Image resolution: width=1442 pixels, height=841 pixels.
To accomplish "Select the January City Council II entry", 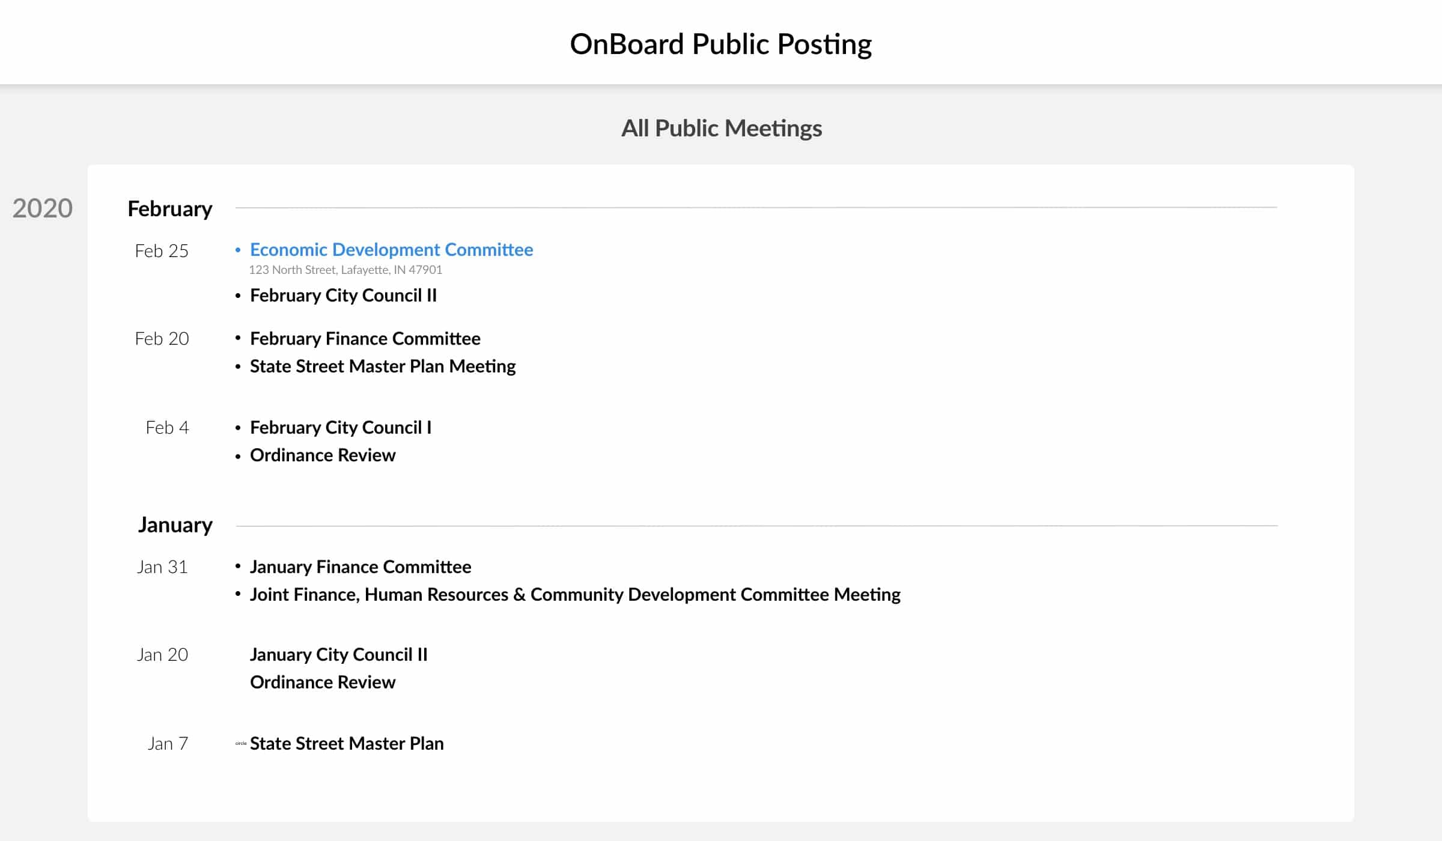I will pos(339,655).
